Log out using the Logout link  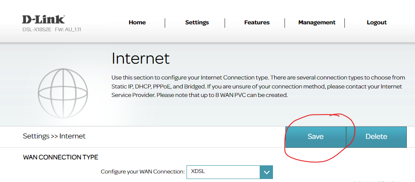376,23
